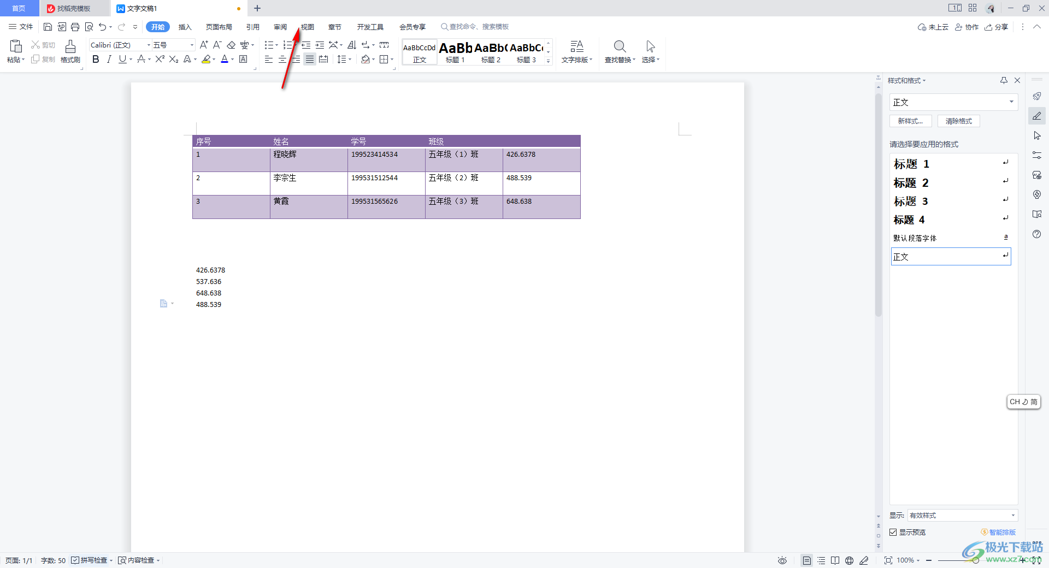Click the Align left icon
The width and height of the screenshot is (1049, 568).
click(x=269, y=59)
